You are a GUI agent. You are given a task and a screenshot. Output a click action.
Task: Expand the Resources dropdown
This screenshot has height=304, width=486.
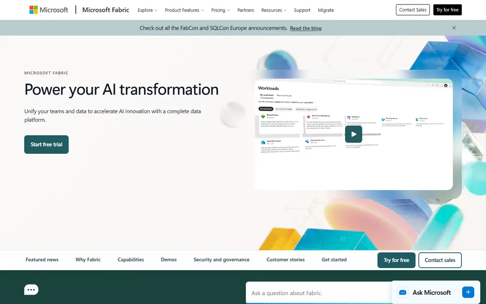[x=274, y=10]
